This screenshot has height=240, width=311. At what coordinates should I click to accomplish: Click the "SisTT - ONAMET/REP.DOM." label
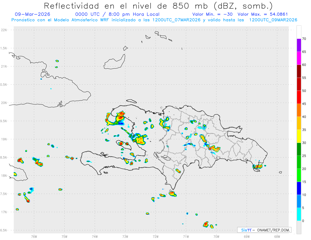pos(264,230)
